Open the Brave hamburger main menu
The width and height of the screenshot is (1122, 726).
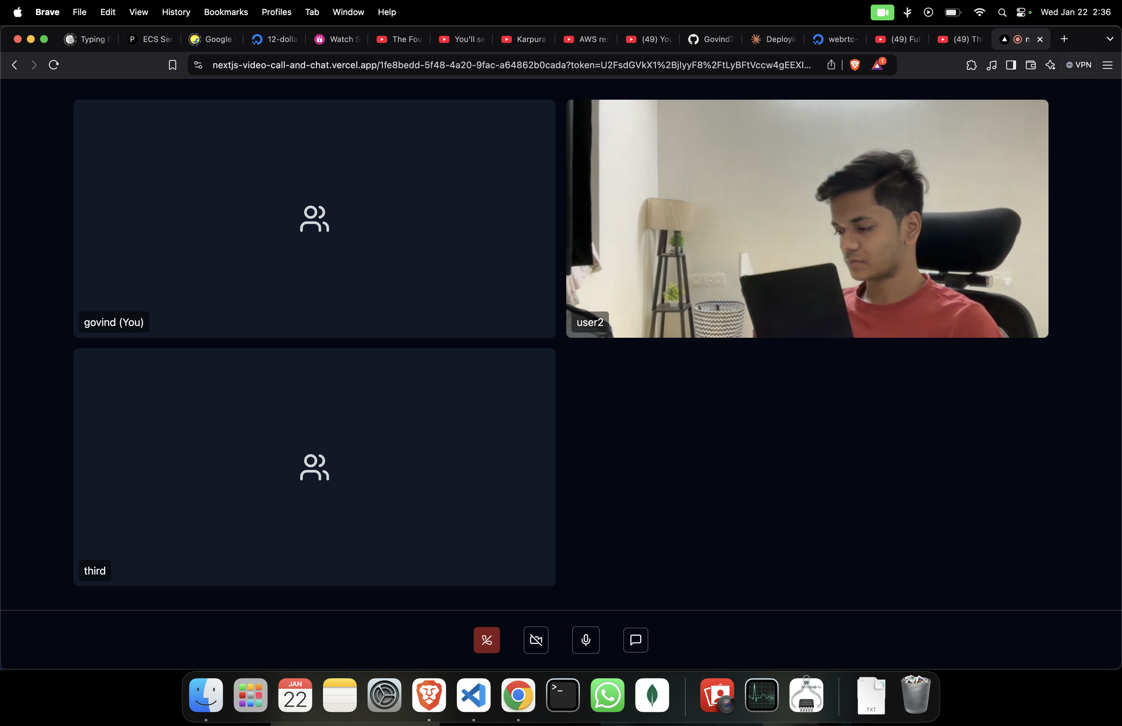(x=1108, y=65)
